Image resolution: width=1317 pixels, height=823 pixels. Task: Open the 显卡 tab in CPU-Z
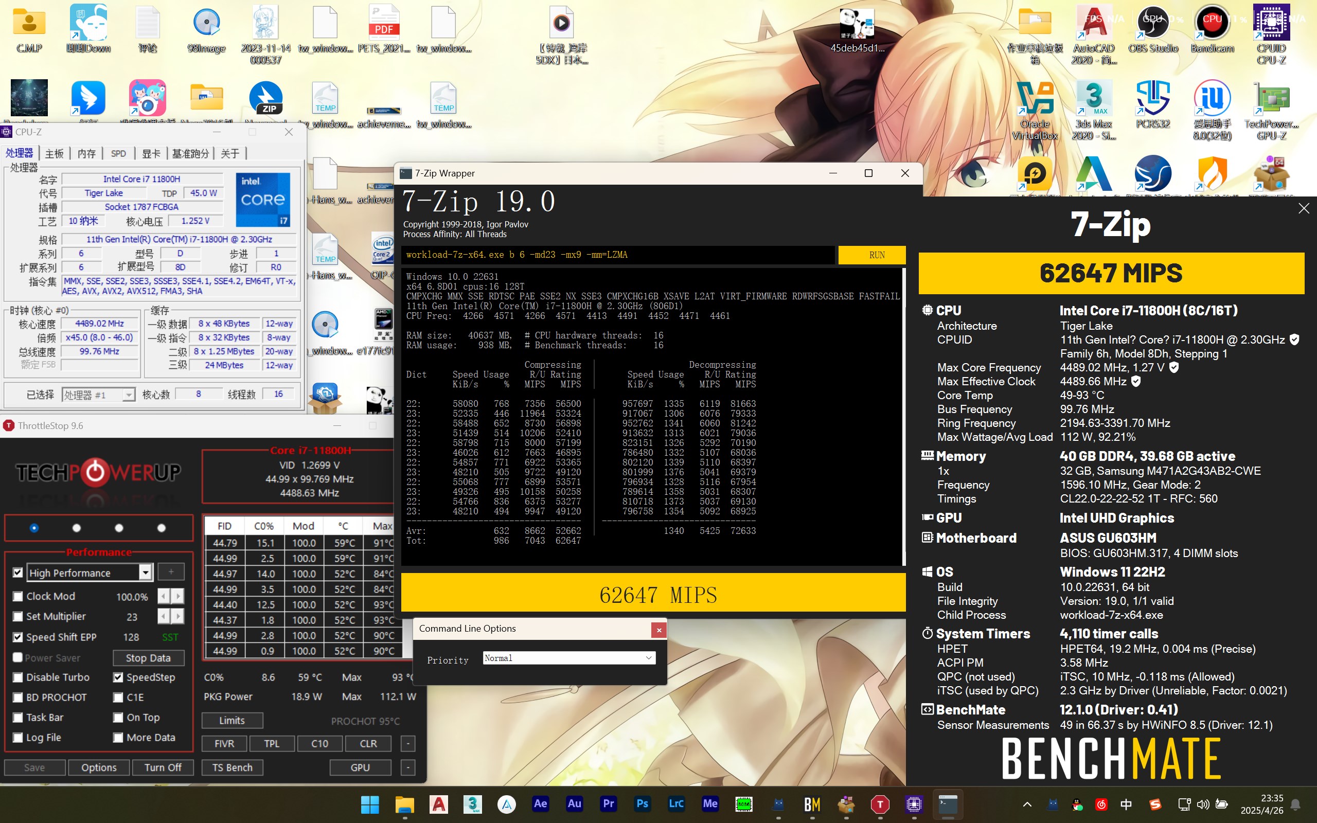151,154
